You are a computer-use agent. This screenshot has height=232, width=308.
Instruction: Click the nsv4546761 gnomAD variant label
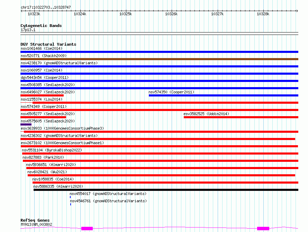tap(108, 201)
